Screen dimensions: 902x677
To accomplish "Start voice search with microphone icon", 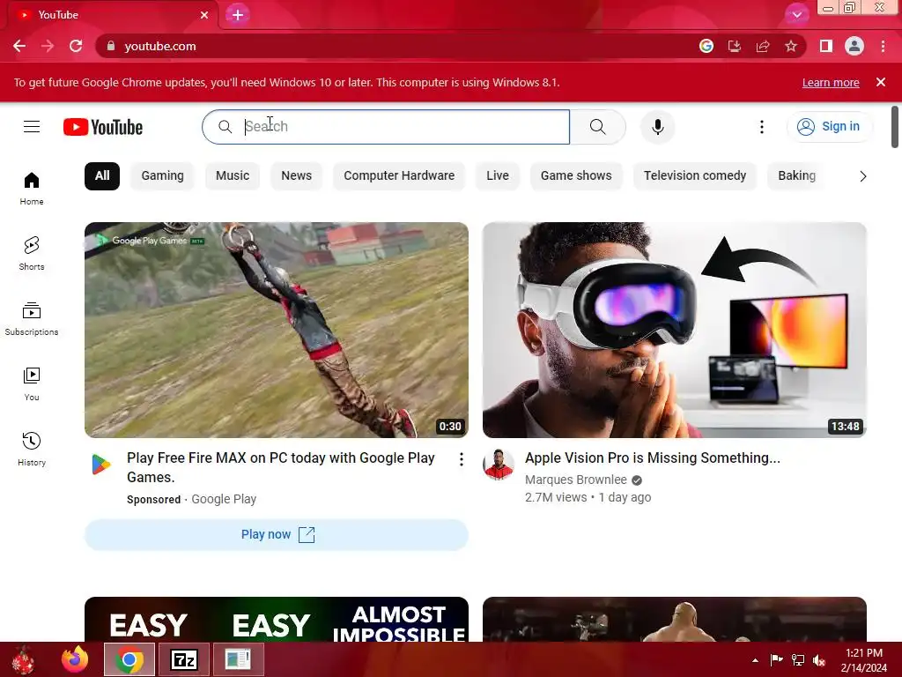I will [x=657, y=127].
